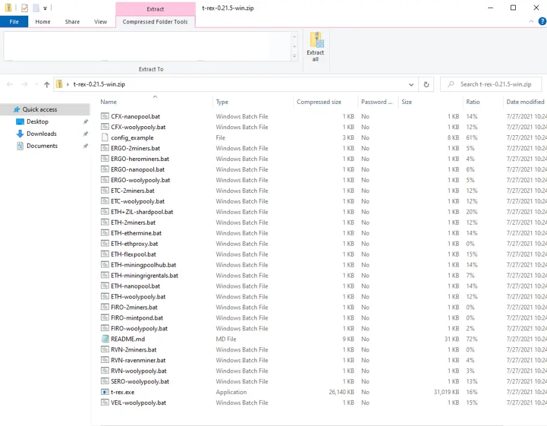Click the zip icon in title bar
This screenshot has height=426, width=547.
[8, 8]
